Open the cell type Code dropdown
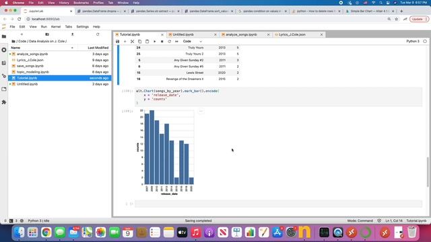 (x=193, y=42)
